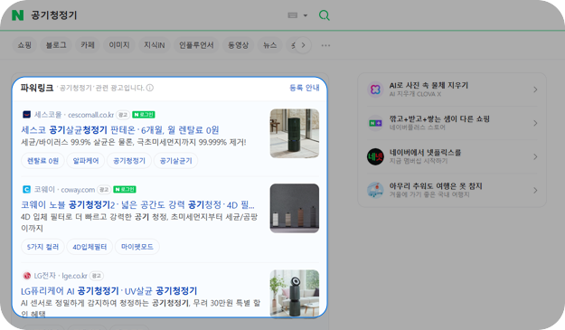The width and height of the screenshot is (565, 330).
Task: Click the 네넷 Netflix circle icon
Action: (x=375, y=156)
